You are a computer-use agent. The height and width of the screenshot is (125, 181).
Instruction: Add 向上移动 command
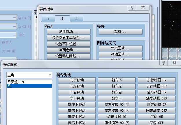[x=77, y=99]
